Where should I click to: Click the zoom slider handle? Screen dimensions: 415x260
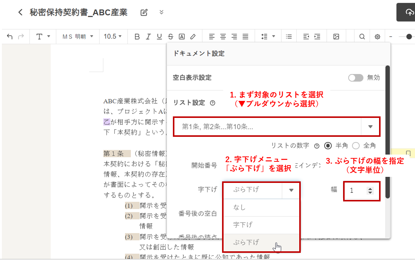409,37
